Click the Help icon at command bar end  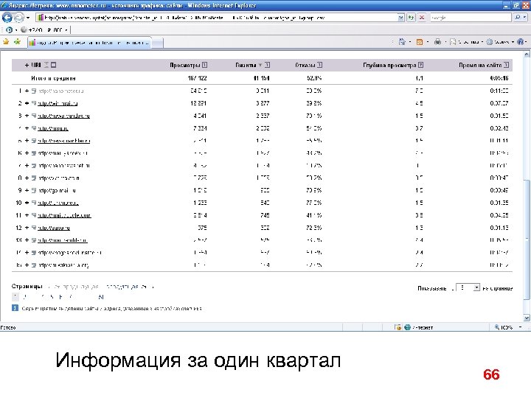521,42
